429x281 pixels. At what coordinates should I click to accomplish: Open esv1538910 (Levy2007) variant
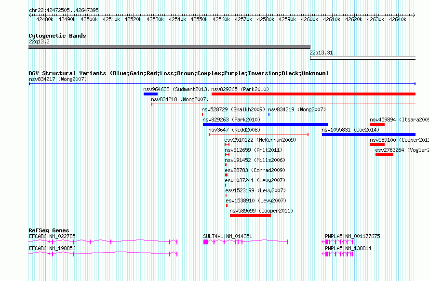click(256, 201)
